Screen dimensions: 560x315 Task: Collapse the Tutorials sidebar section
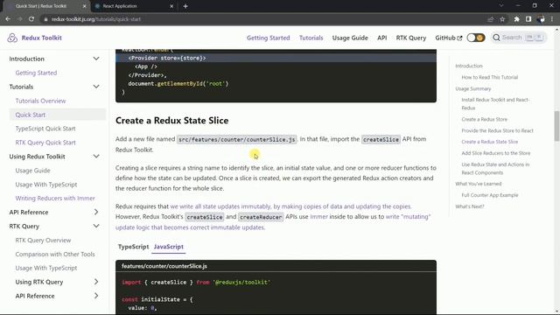coord(96,87)
